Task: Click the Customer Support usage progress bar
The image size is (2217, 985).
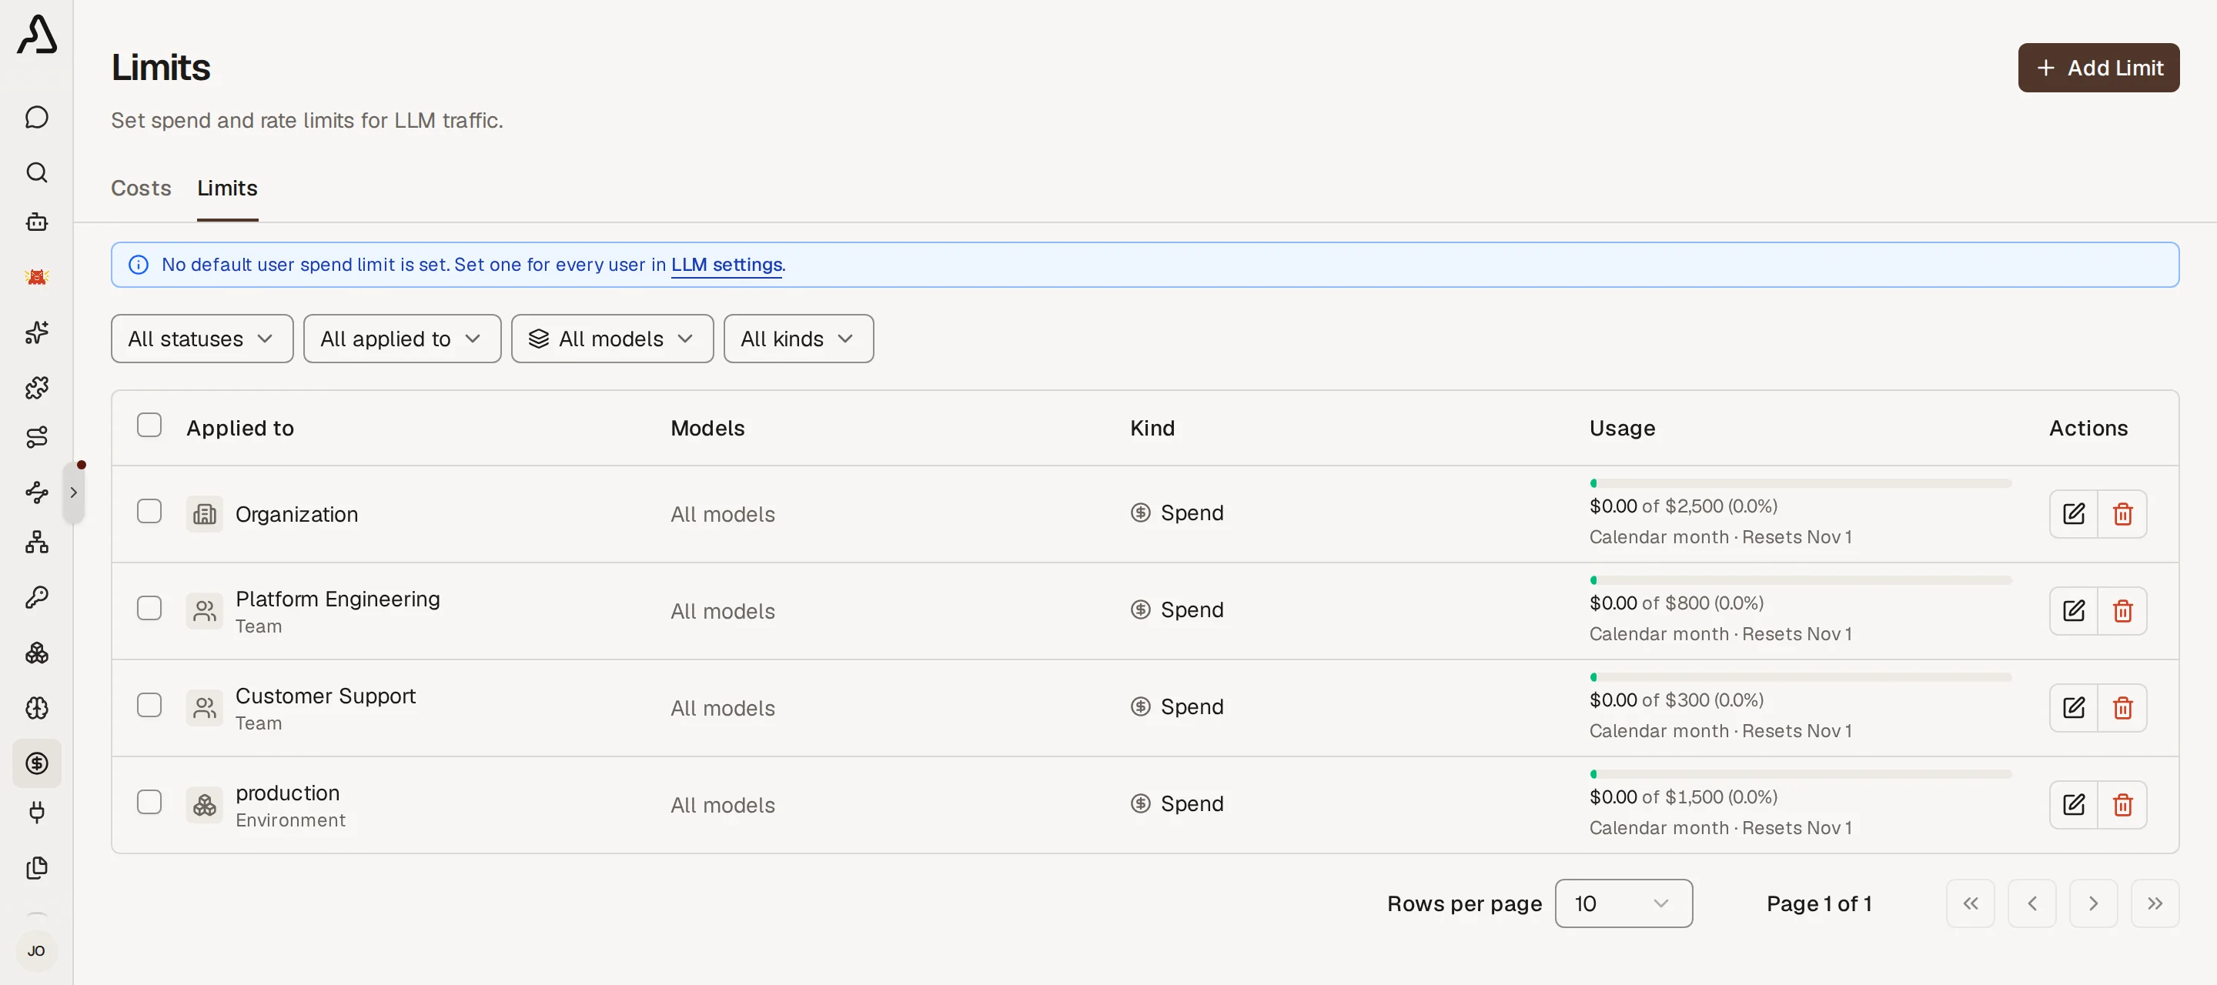Action: pos(1801,678)
